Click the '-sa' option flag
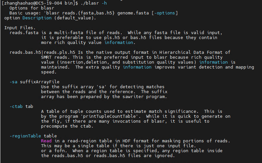This screenshot has width=262, height=163. (x=13, y=82)
